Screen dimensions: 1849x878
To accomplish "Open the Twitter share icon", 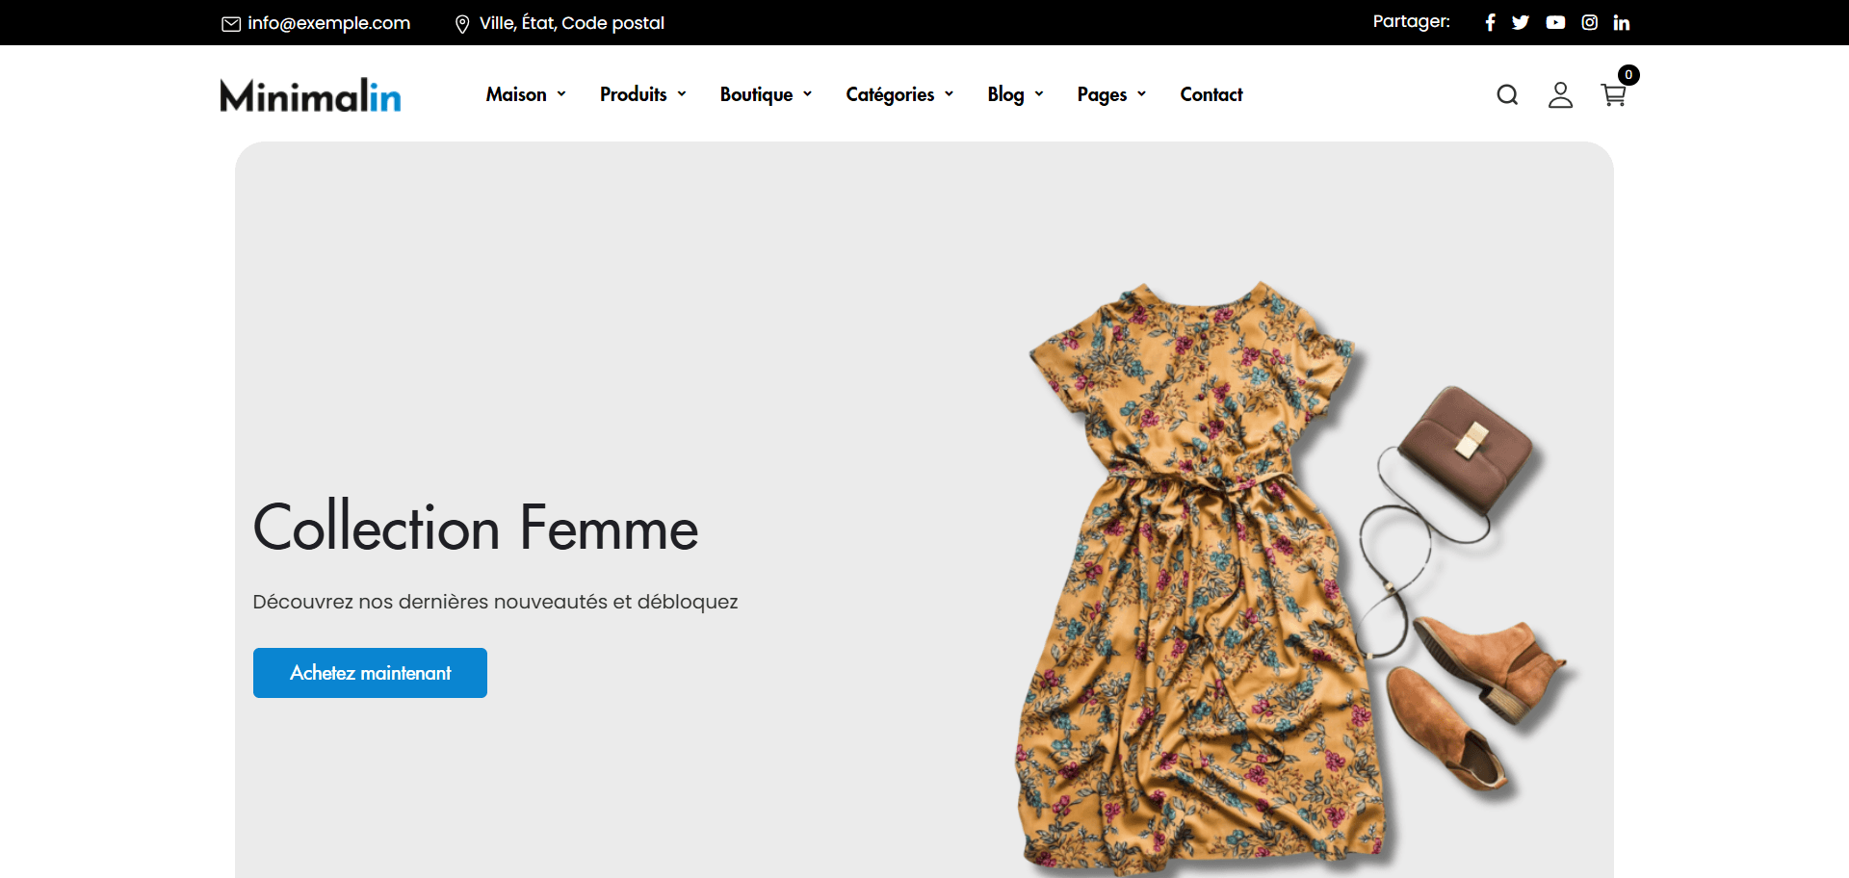I will 1521,22.
